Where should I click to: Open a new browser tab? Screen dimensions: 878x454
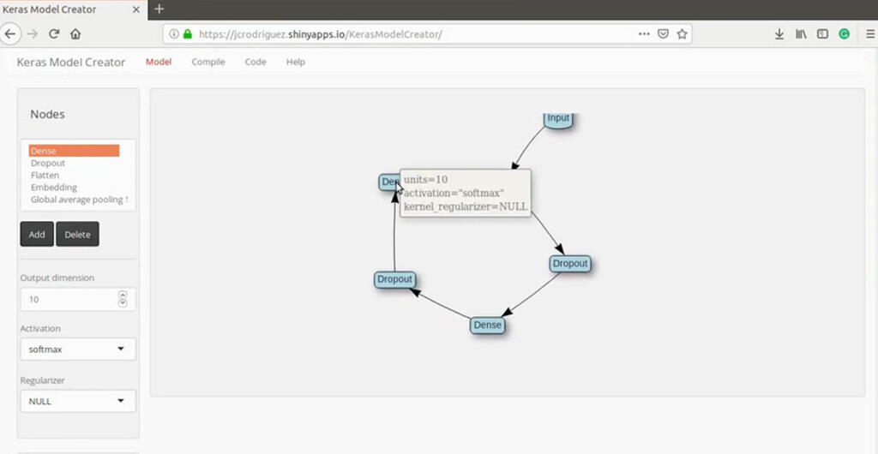tap(159, 9)
